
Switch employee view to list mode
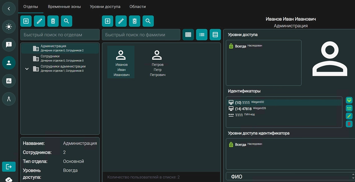coord(202,35)
